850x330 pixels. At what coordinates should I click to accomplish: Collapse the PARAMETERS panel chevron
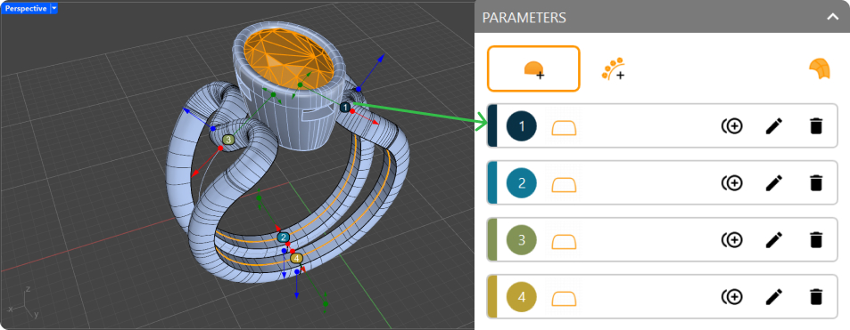[833, 17]
